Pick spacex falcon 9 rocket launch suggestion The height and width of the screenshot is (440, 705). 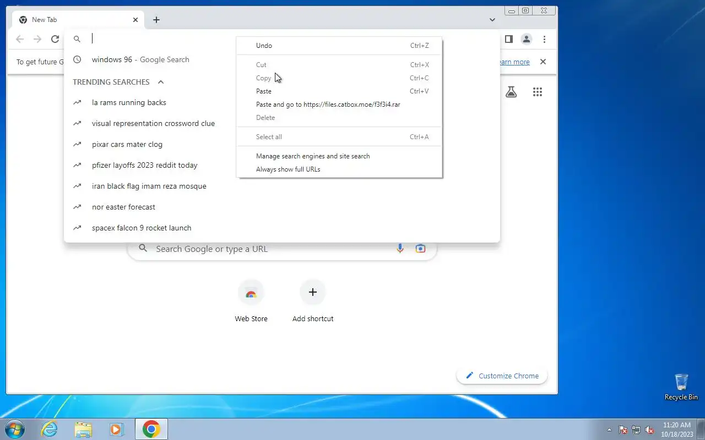click(282, 228)
